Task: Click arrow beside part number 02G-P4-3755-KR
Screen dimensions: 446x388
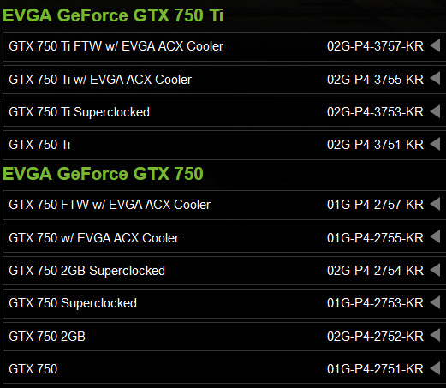Action: pos(435,79)
